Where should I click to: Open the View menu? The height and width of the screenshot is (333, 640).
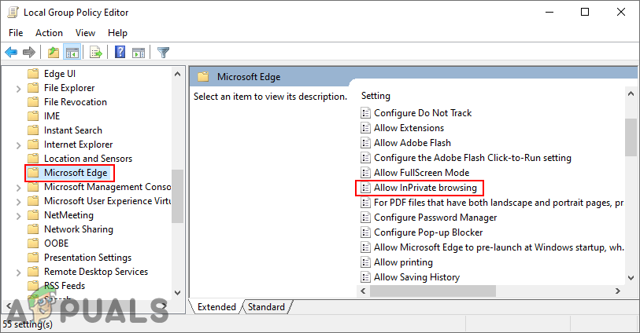tap(85, 33)
